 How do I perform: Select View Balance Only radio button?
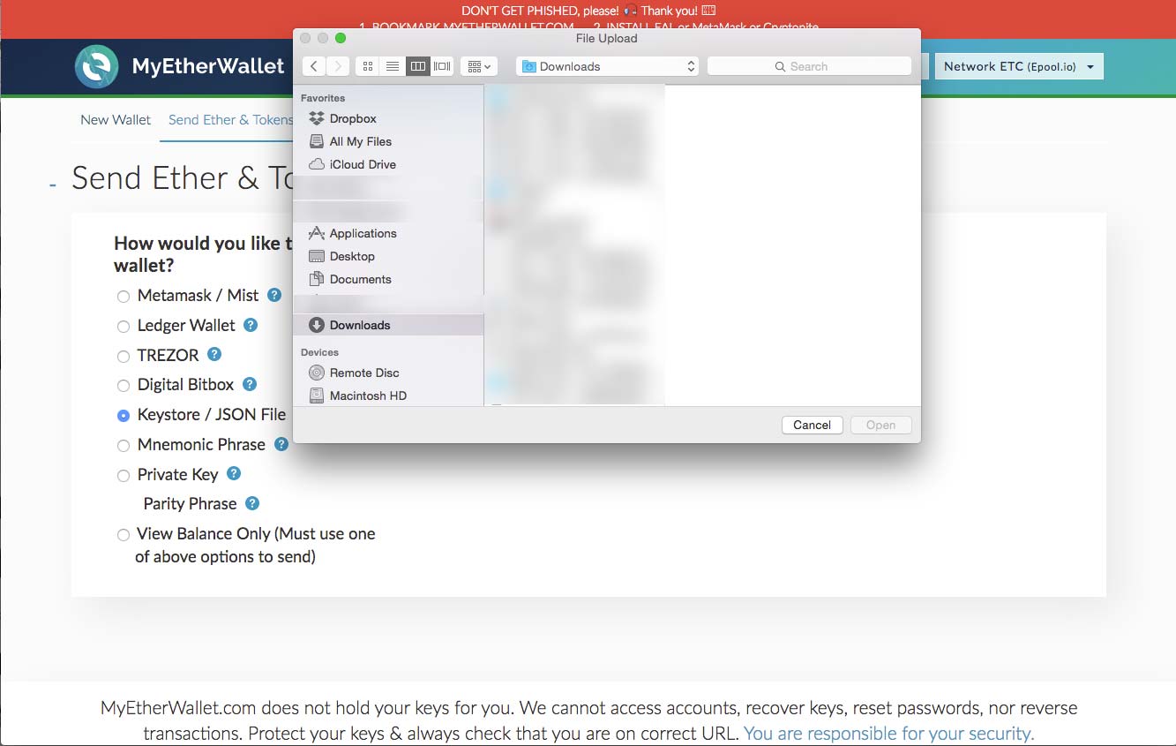(x=124, y=535)
